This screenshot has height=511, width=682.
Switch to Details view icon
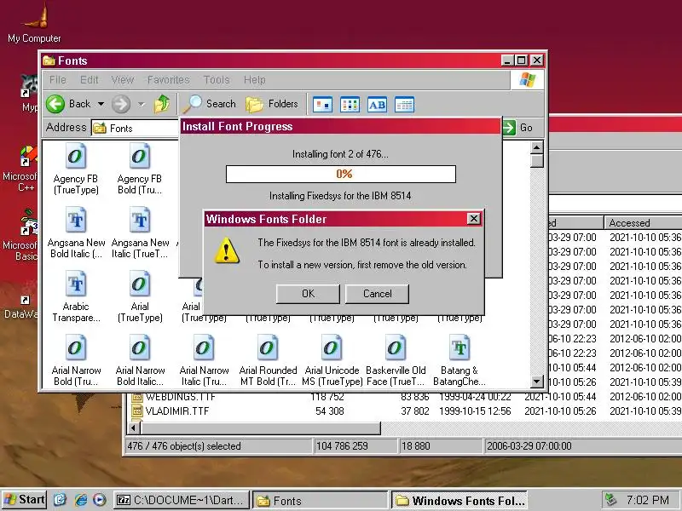[404, 105]
